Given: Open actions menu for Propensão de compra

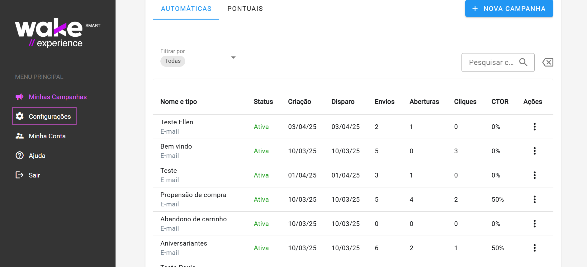Looking at the screenshot, I should 534,199.
